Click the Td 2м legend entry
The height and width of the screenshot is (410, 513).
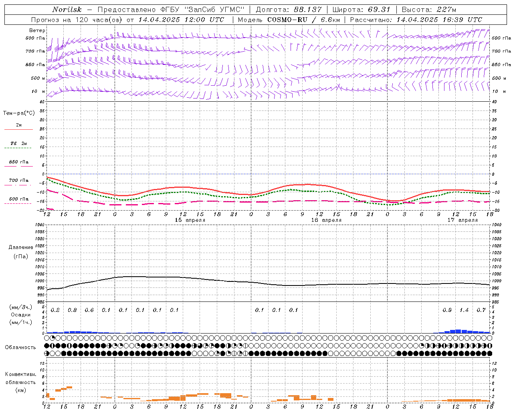tap(18, 143)
